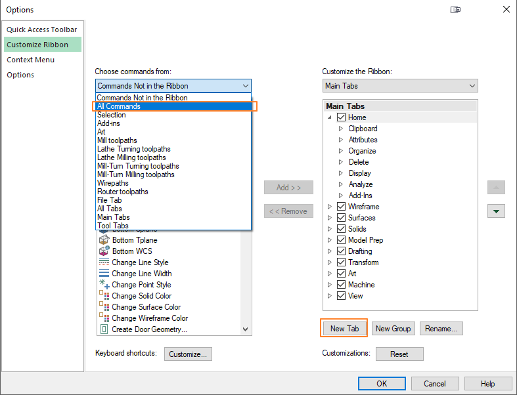
Task: Toggle the Solids tab checkbox
Action: pyautogui.click(x=341, y=228)
